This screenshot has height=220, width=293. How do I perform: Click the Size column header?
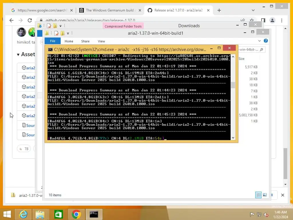point(241,59)
